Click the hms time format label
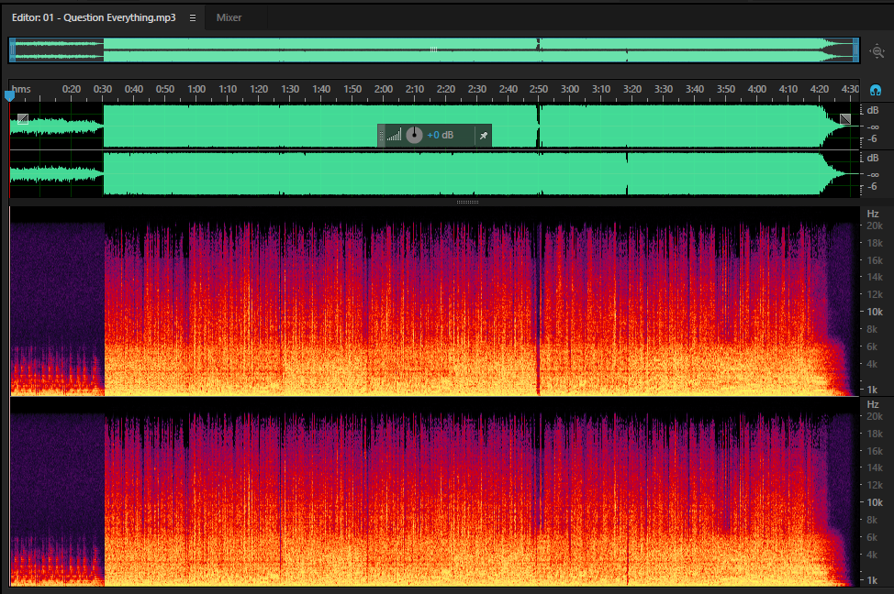 click(21, 90)
